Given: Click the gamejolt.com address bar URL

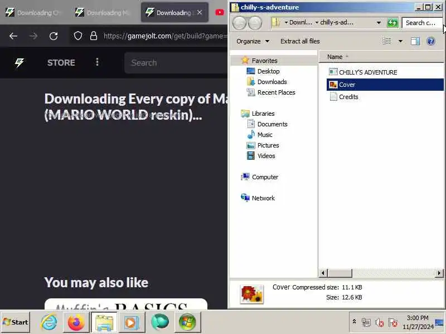Looking at the screenshot, I should [x=166, y=36].
